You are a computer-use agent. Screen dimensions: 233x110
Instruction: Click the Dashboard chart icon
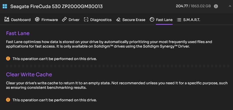(7, 19)
